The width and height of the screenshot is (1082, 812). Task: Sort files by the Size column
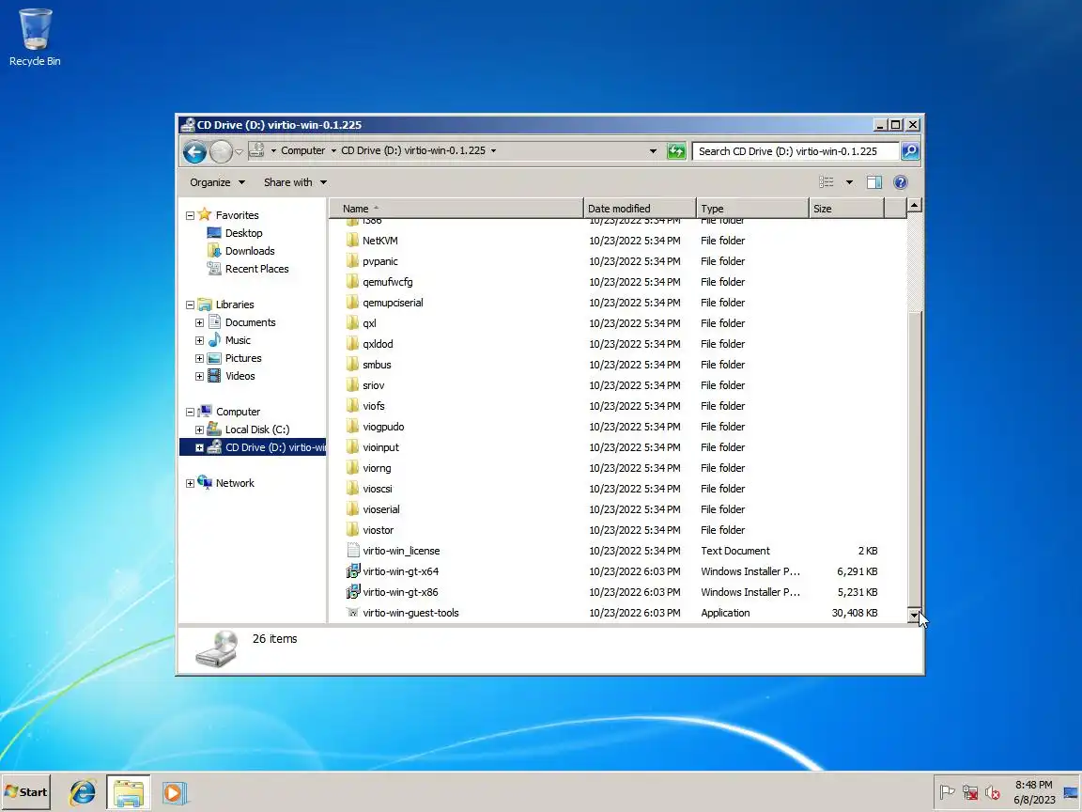(x=846, y=208)
